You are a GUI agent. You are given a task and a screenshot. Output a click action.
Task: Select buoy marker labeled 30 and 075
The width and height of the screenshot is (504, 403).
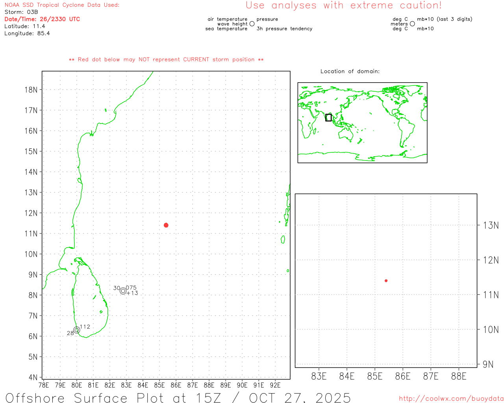coord(123,291)
